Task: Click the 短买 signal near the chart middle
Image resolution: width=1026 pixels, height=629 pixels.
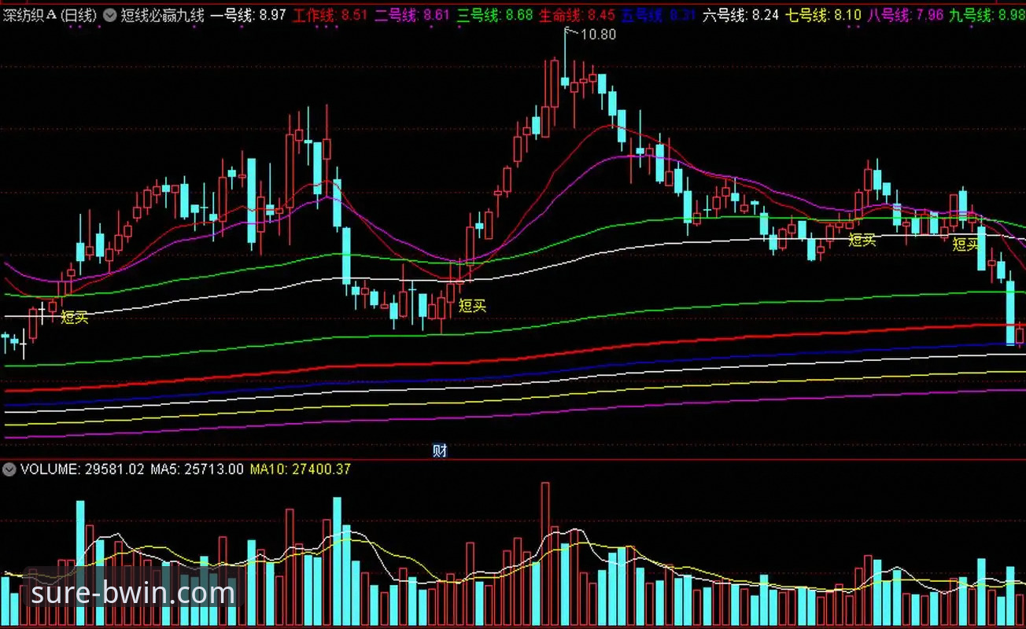Action: pyautogui.click(x=472, y=306)
